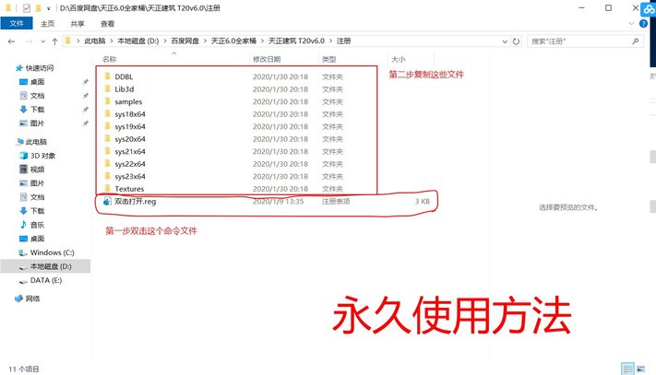Select the samples folder

point(128,102)
